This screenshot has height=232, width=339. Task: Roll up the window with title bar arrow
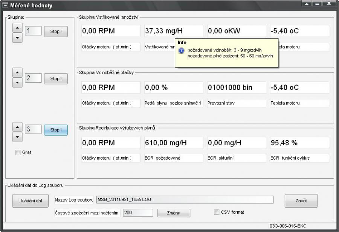(307, 4)
